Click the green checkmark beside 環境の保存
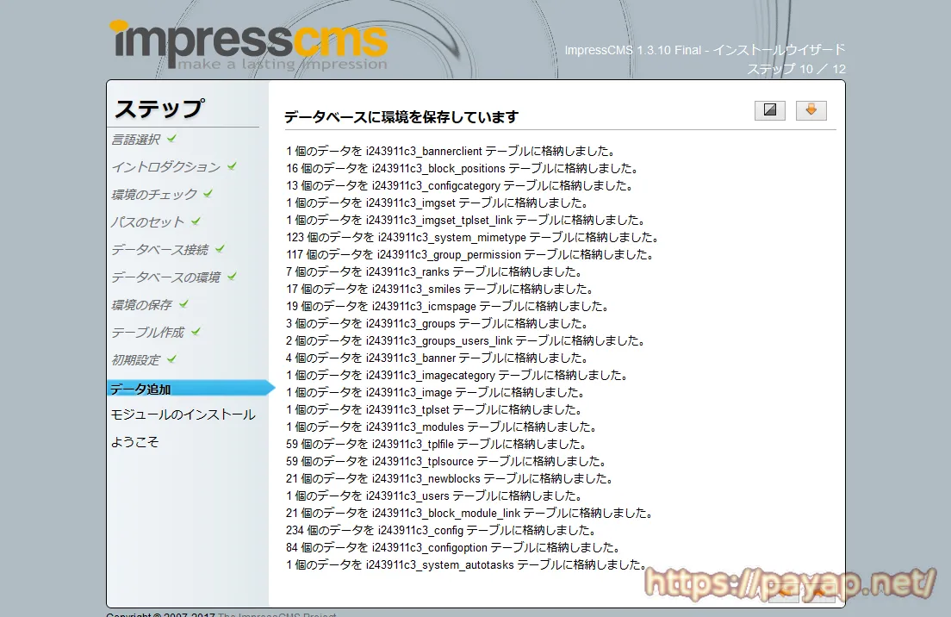 [x=185, y=302]
